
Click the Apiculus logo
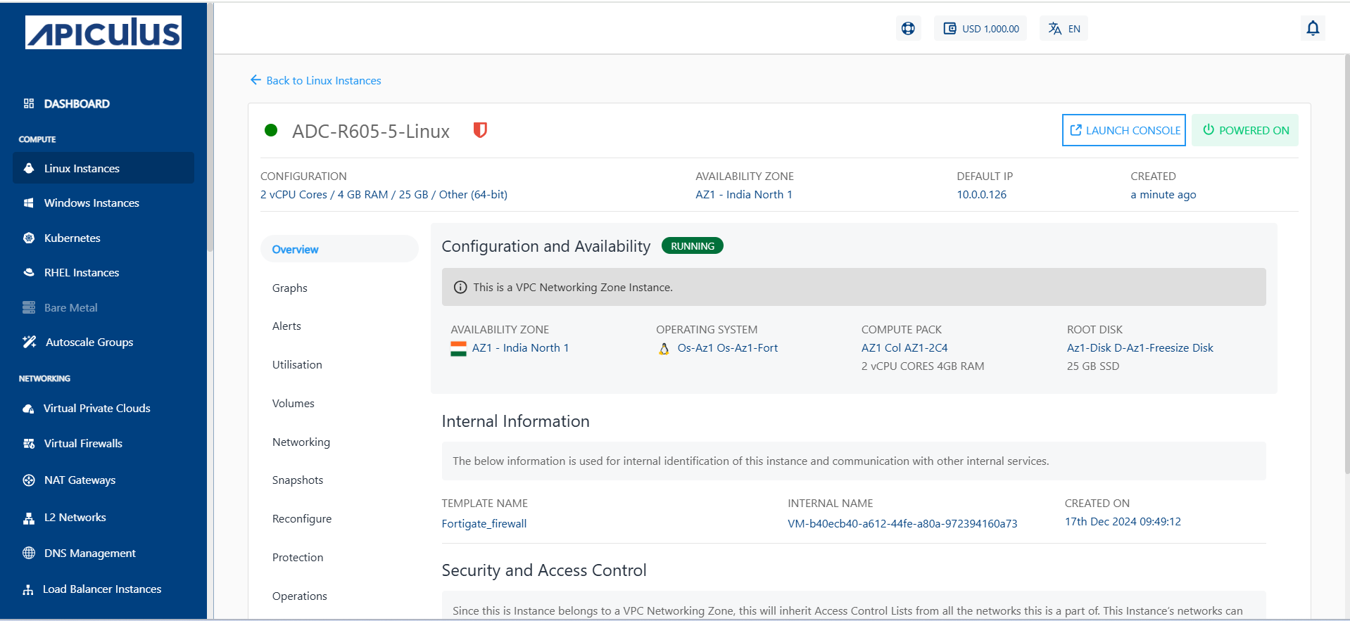(x=103, y=32)
